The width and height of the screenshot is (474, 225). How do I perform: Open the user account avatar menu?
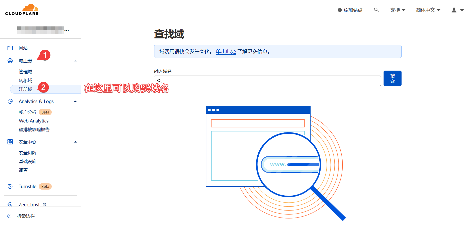coord(454,10)
